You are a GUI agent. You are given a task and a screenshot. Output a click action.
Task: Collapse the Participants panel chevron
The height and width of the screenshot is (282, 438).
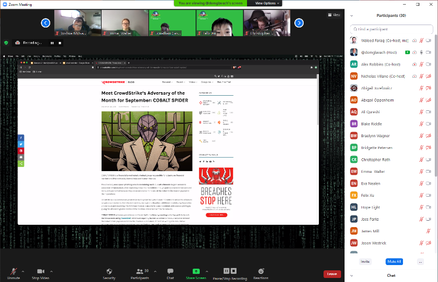point(352,16)
